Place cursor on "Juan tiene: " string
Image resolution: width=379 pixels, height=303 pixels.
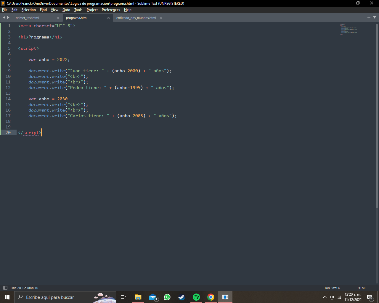86,71
